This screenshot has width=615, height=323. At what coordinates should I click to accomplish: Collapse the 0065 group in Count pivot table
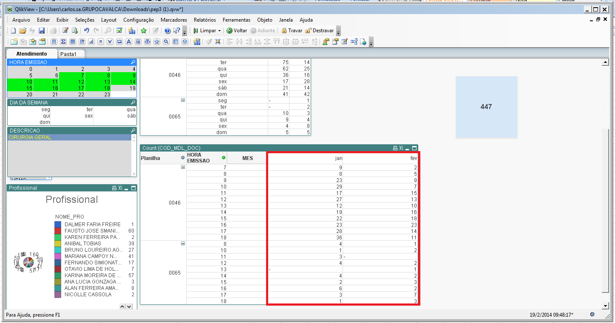click(183, 244)
